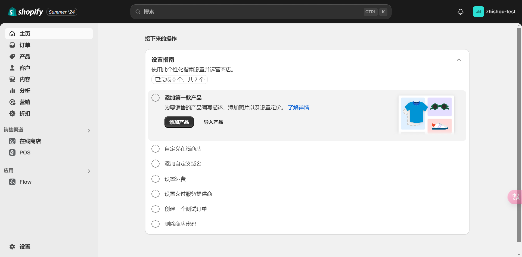Click the orders inbox icon

click(12, 45)
